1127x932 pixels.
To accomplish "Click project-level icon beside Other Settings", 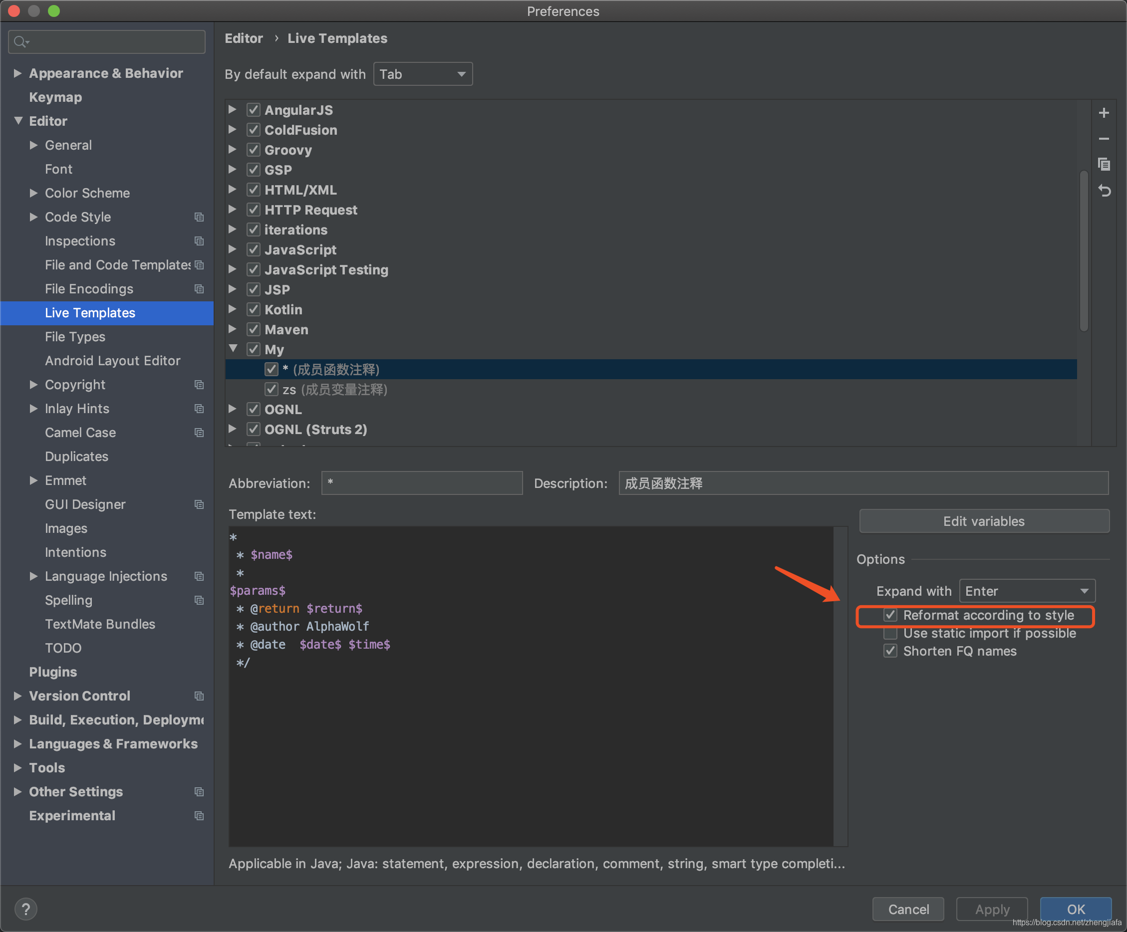I will click(199, 792).
